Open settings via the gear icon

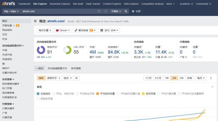(x=133, y=11)
